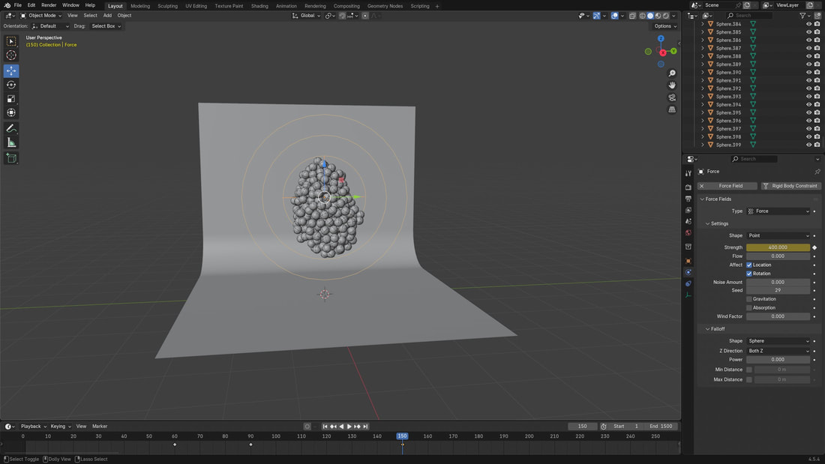Enable the Gravitation checkbox
The height and width of the screenshot is (464, 825).
click(x=749, y=299)
